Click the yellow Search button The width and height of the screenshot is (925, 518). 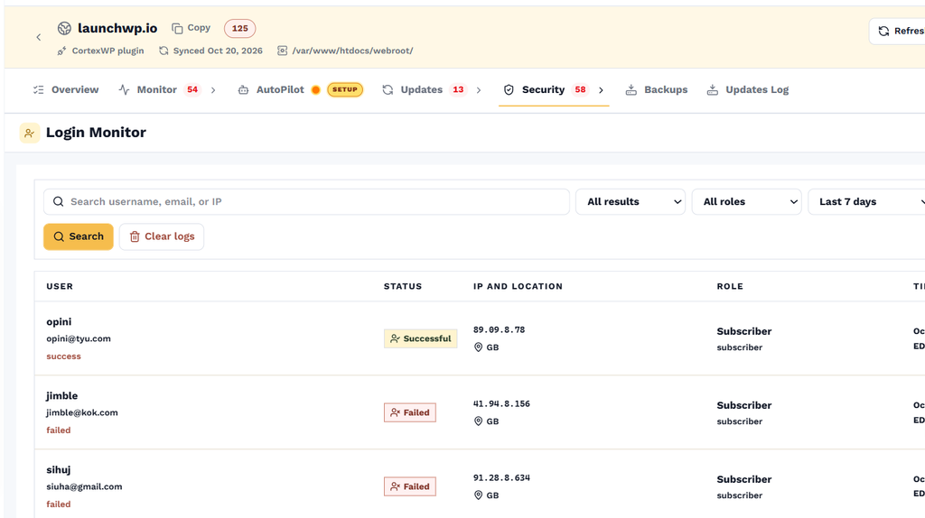click(x=79, y=236)
